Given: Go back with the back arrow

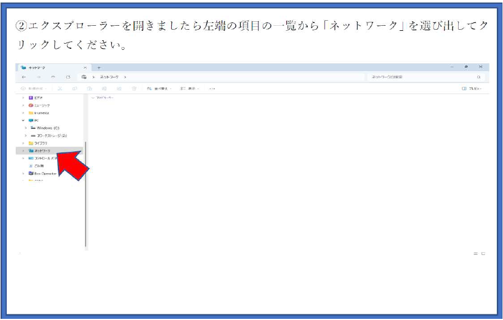Looking at the screenshot, I should coord(24,77).
